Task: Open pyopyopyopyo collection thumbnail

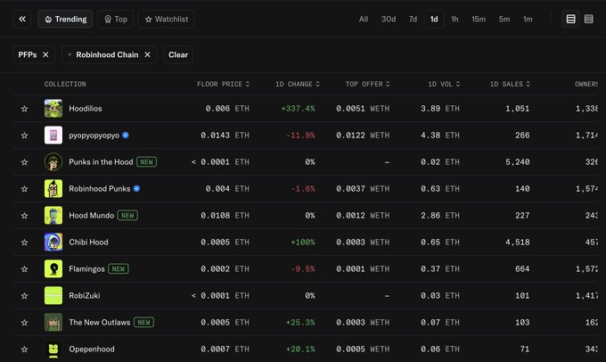Action: (53, 135)
